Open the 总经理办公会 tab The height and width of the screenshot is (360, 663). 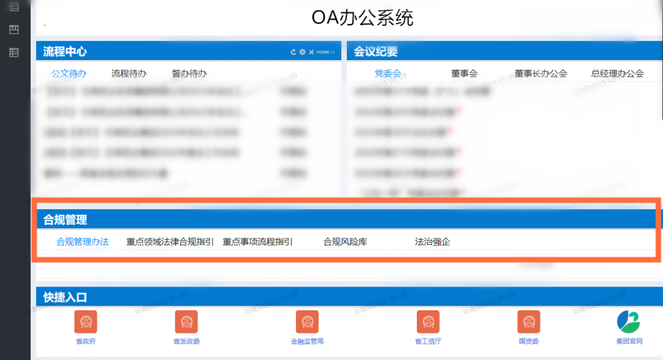(617, 74)
